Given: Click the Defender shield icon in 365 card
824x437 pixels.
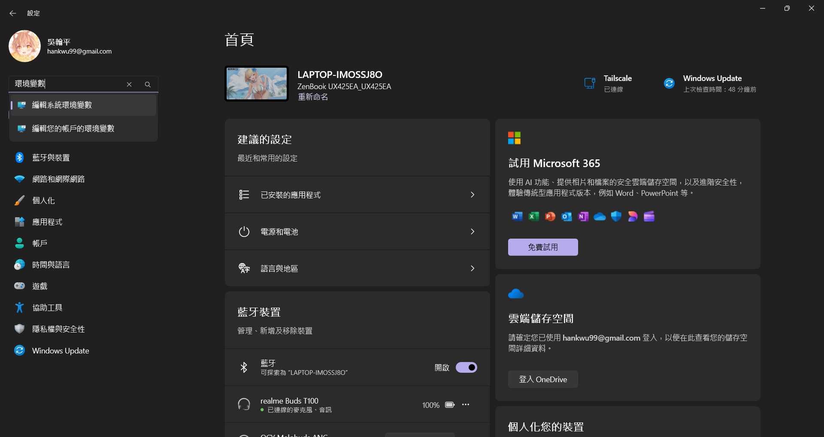Looking at the screenshot, I should point(616,216).
